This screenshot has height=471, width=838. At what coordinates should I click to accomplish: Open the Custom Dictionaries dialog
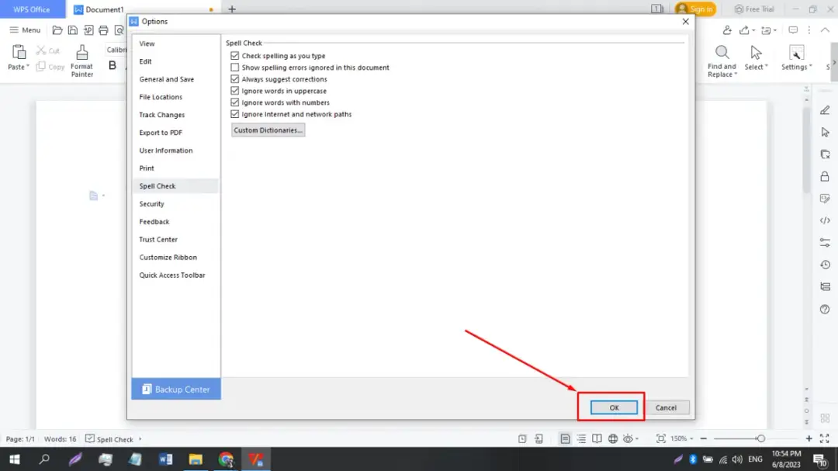268,130
